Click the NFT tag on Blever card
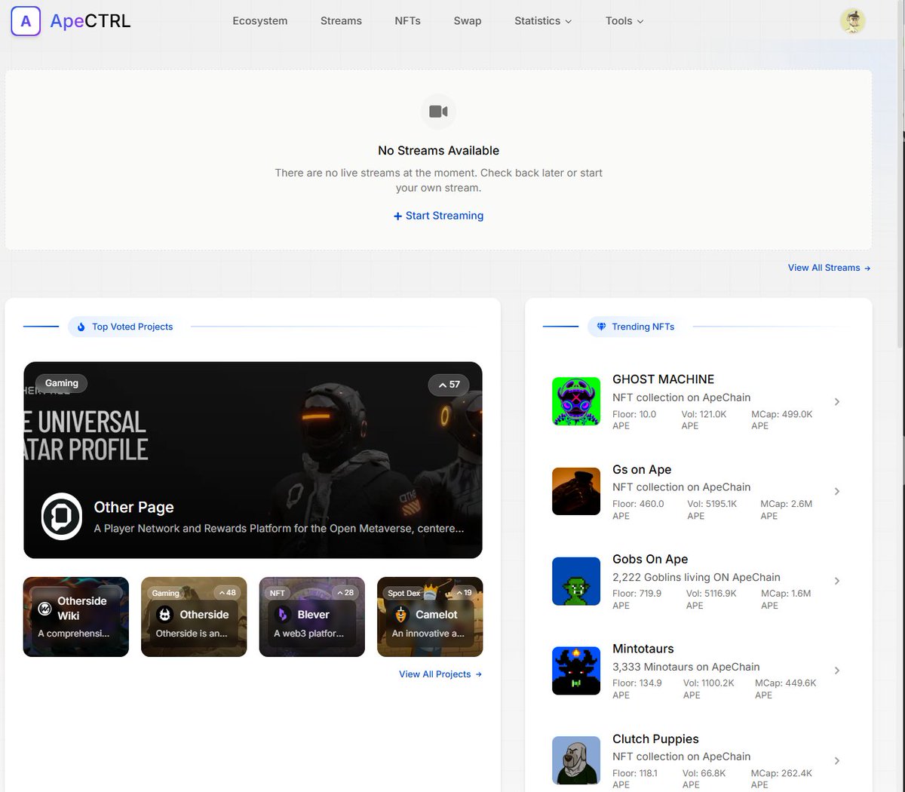The height and width of the screenshot is (792, 905). click(278, 593)
